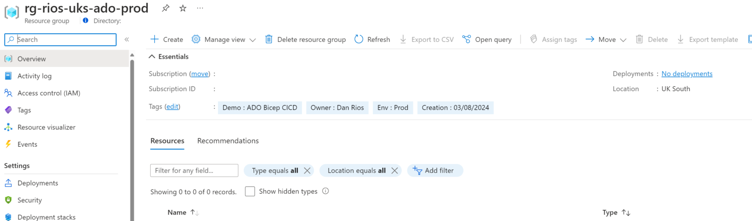Enable the Show hidden types checkbox
This screenshot has height=221, width=752.
[x=250, y=191]
